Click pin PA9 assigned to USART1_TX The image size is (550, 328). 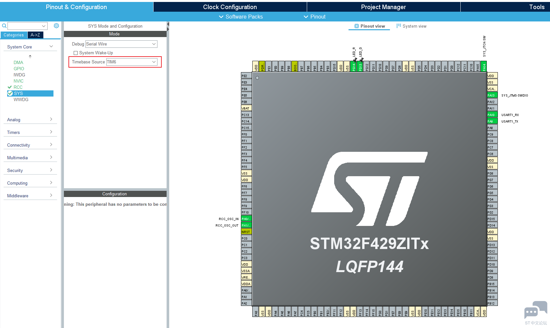point(492,121)
